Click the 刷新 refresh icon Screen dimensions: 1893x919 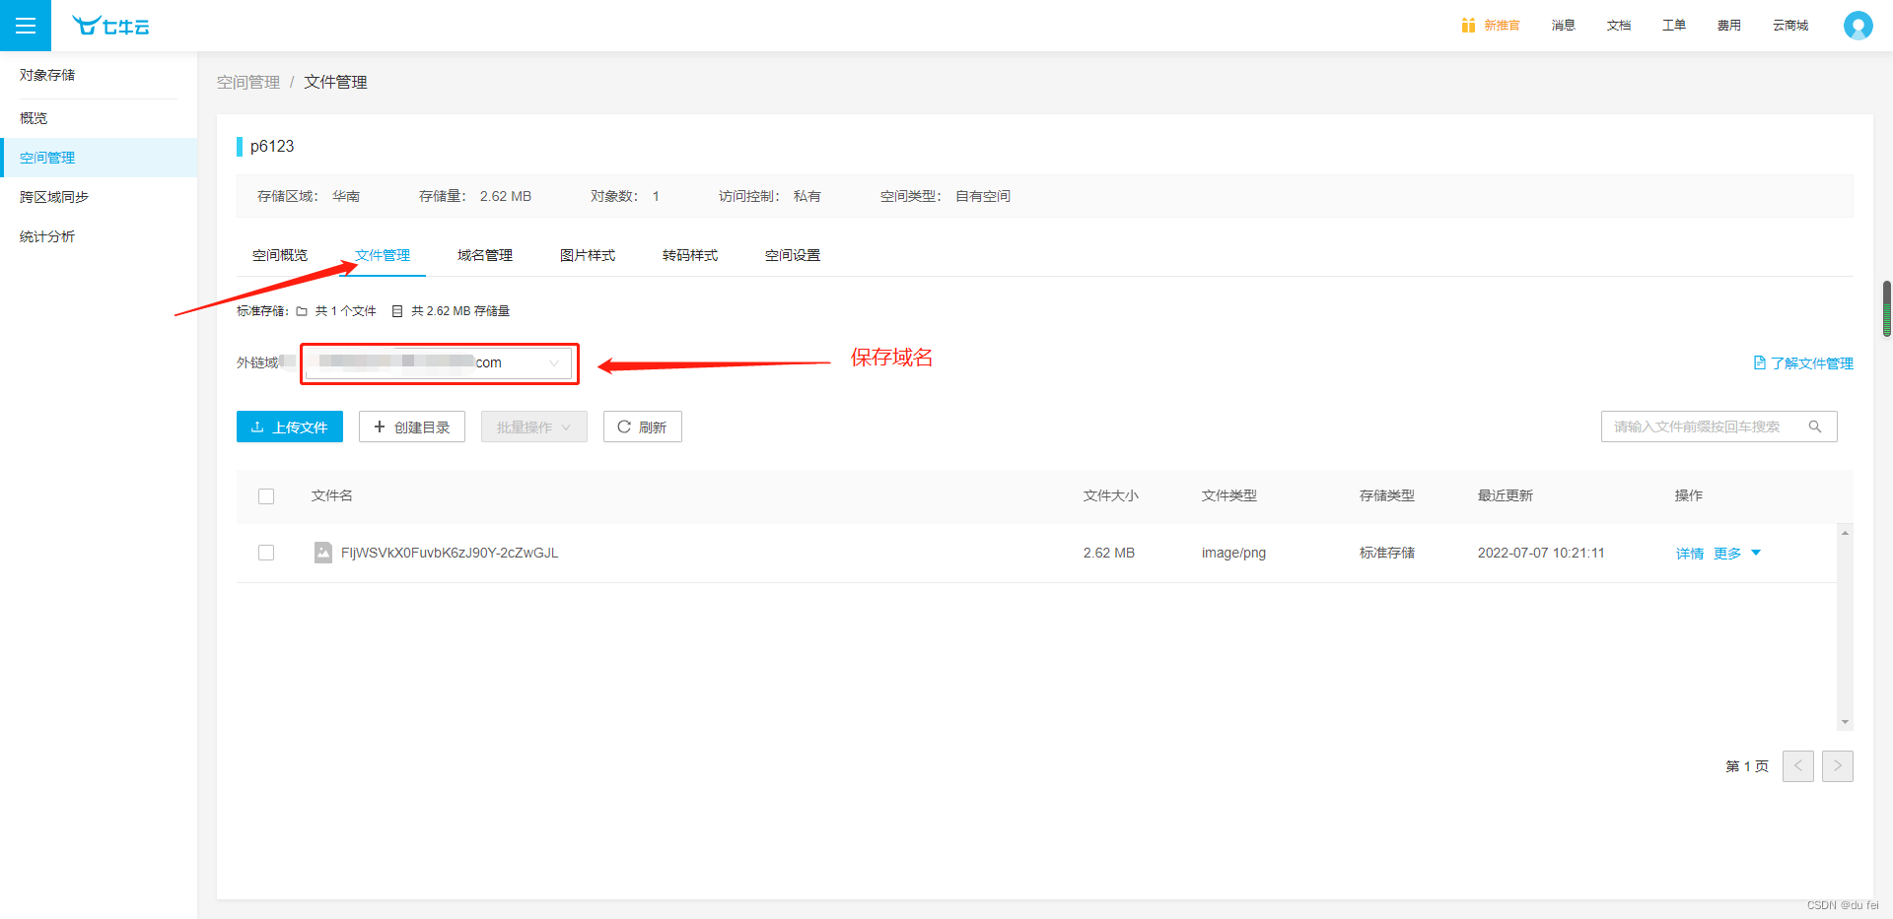(625, 426)
